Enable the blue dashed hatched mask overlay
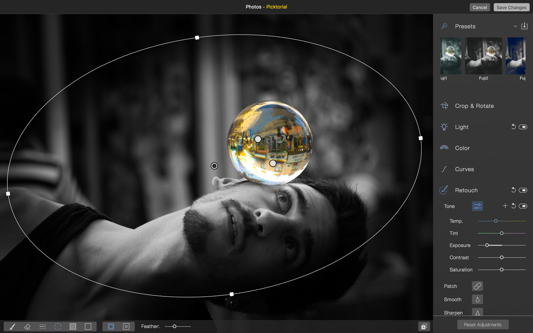The height and width of the screenshot is (333, 533). click(111, 326)
